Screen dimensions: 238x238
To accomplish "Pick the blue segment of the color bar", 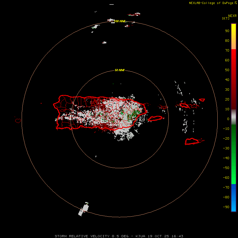I will (x=234, y=197).
